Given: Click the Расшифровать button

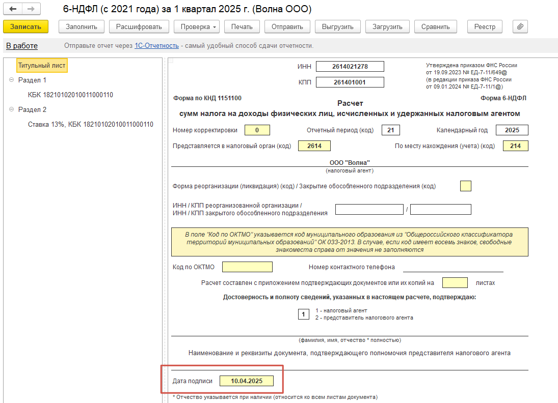Looking at the screenshot, I should tap(139, 26).
